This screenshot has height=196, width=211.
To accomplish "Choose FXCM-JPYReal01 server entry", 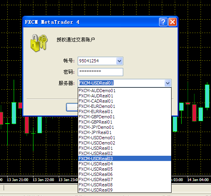I will 124,132.
